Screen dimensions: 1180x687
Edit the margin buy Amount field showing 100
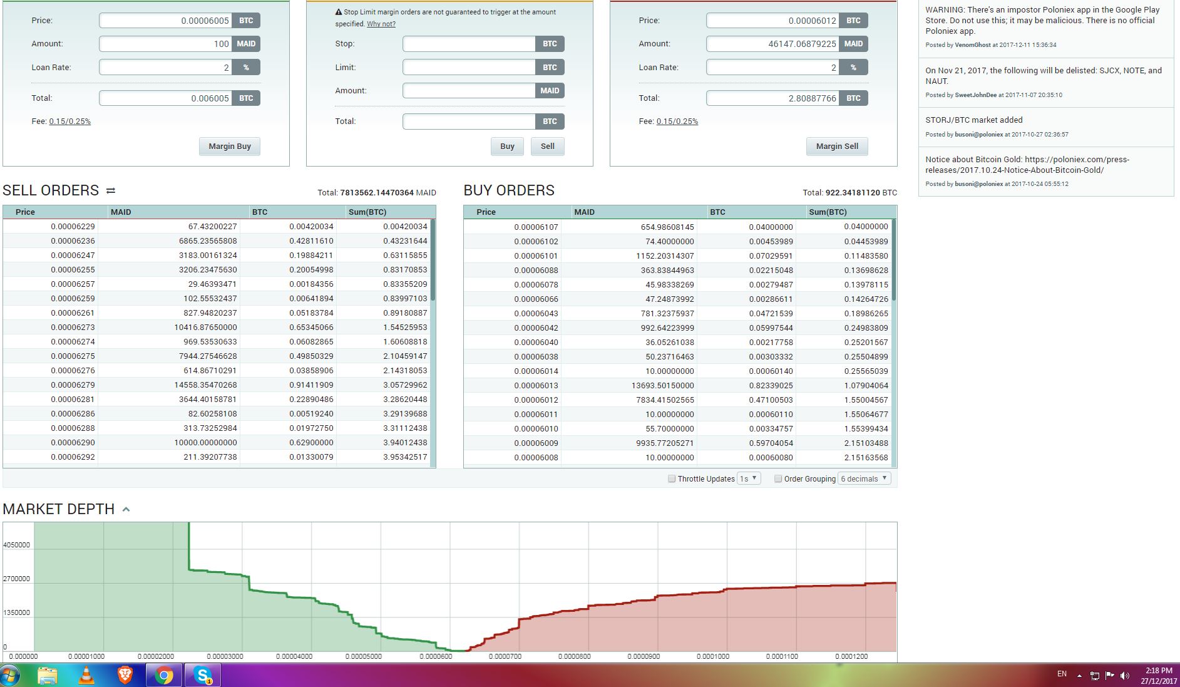[x=165, y=44]
